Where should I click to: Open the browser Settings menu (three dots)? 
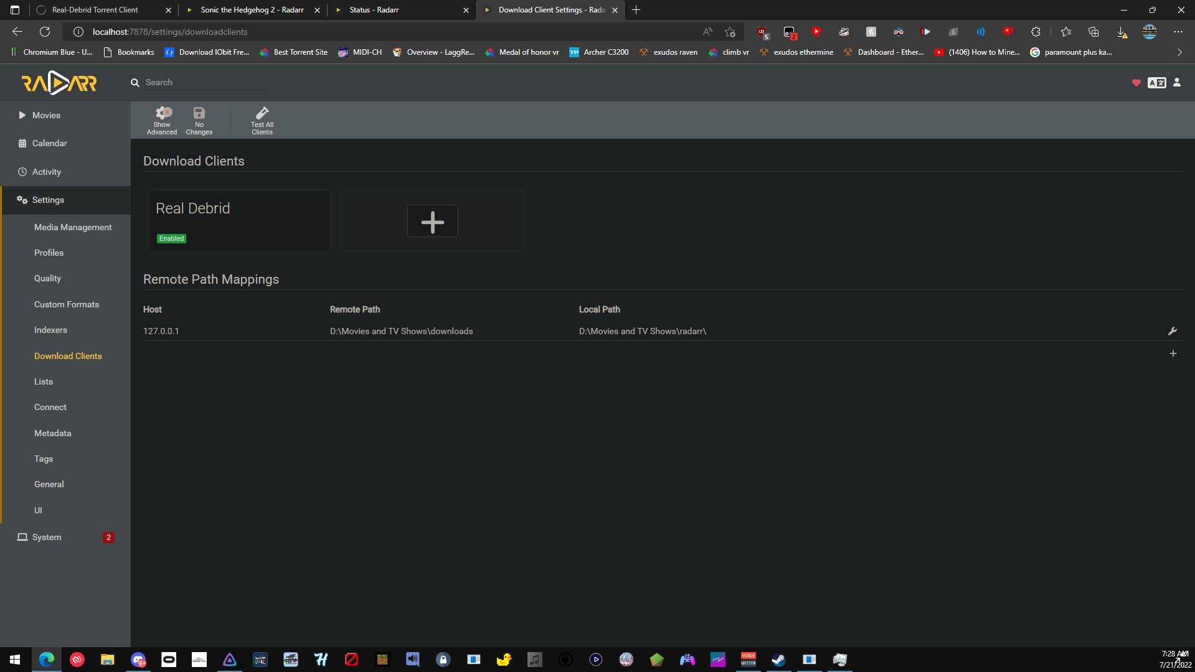click(1178, 32)
